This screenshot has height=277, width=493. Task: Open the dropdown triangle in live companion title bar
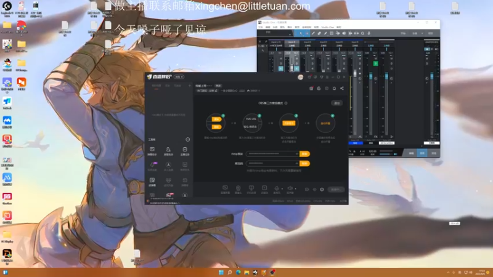(x=322, y=77)
